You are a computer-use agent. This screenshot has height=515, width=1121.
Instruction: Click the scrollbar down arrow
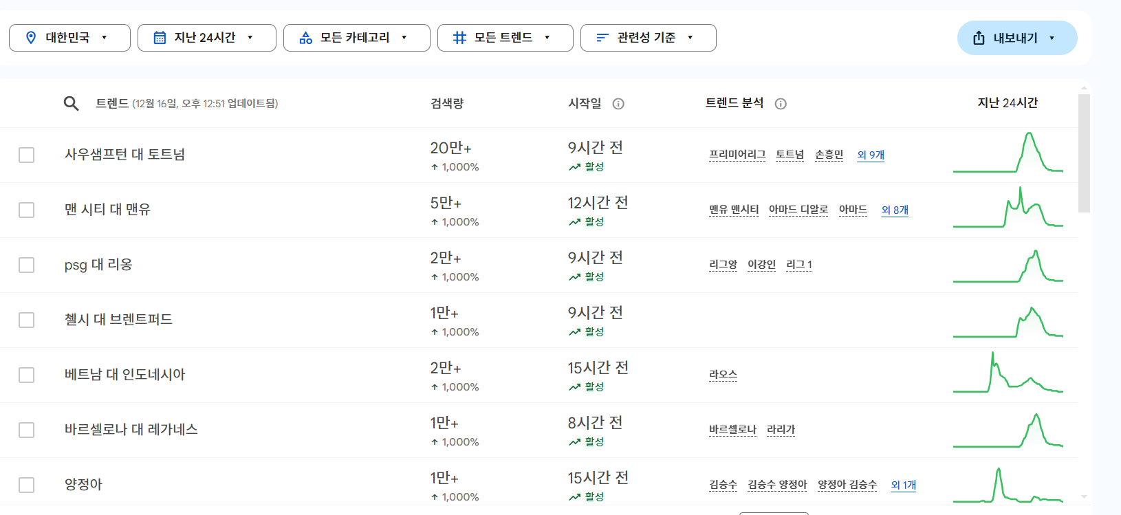(1084, 496)
